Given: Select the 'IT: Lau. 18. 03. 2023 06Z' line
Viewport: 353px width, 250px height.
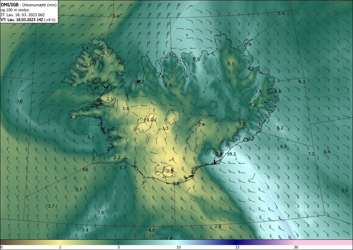Looking at the screenshot, I should tap(23, 15).
